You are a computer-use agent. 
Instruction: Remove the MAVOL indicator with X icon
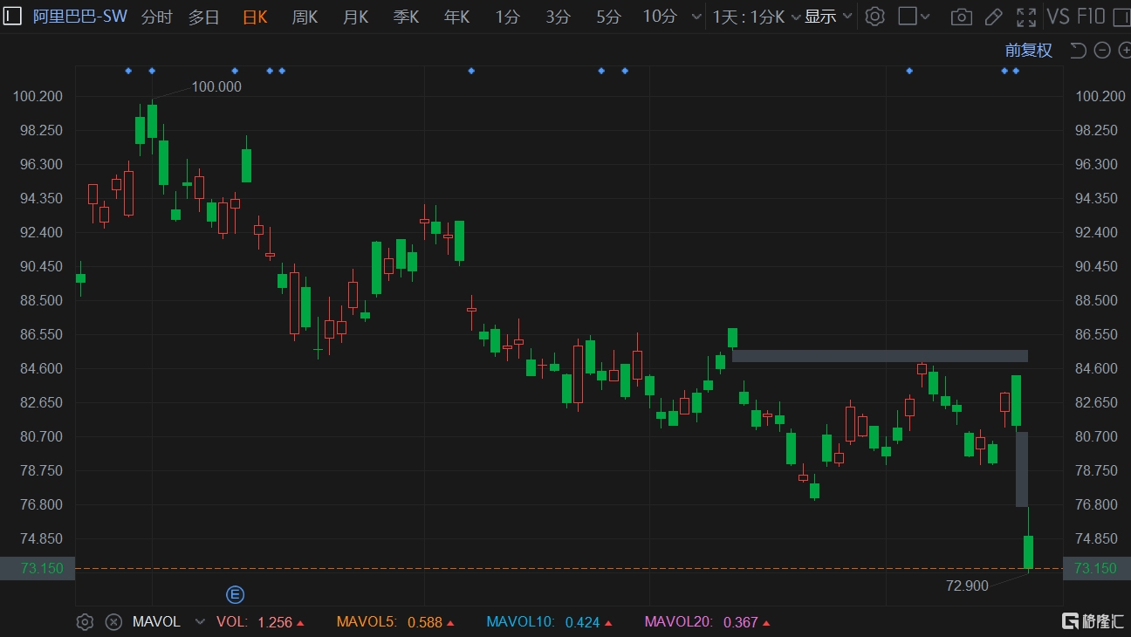113,622
